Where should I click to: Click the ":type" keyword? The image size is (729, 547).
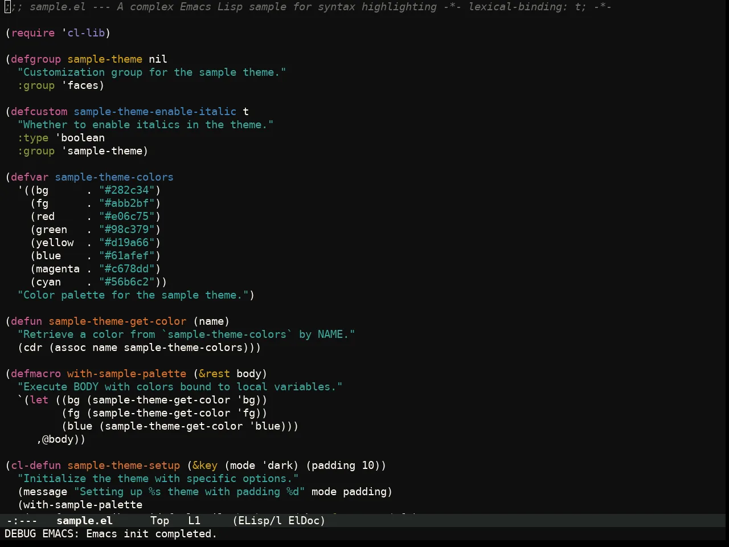pyautogui.click(x=33, y=138)
